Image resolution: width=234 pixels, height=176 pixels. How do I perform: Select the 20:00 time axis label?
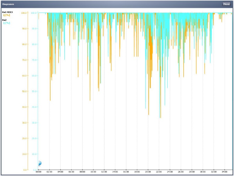[148, 172]
